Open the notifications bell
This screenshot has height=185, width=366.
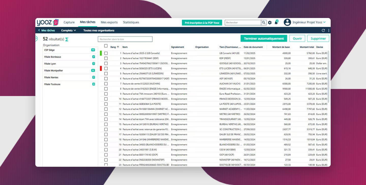tap(276, 22)
